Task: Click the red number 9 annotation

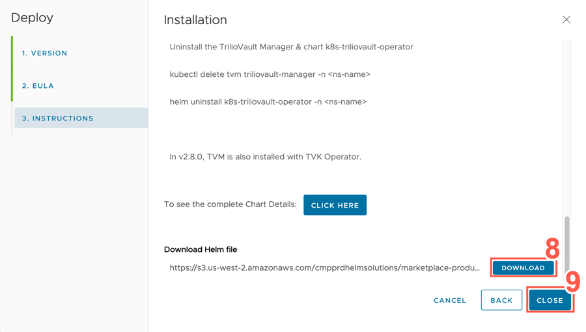Action: coord(572,282)
